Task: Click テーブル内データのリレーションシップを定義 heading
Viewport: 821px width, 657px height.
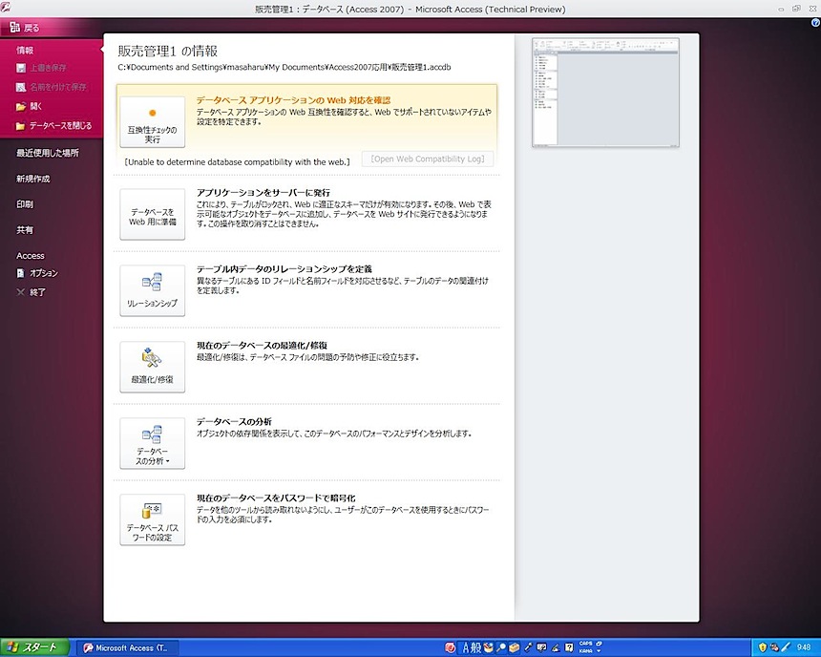Action: click(284, 269)
